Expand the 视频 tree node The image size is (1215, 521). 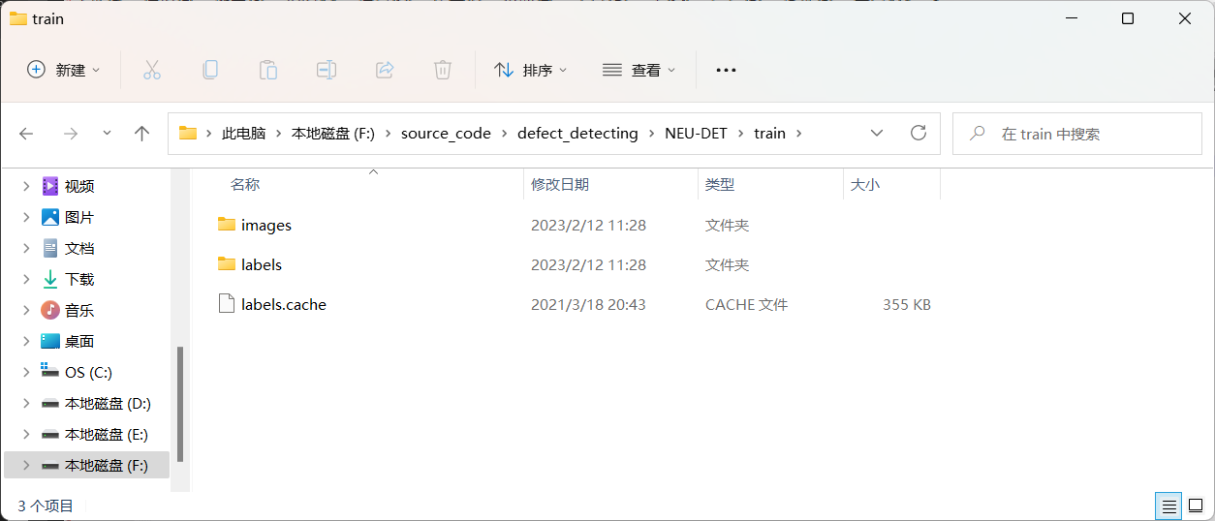[x=25, y=186]
